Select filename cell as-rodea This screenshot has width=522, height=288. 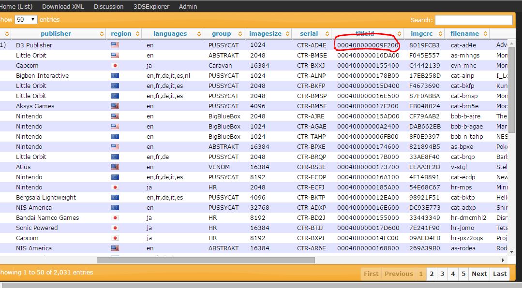click(x=463, y=248)
